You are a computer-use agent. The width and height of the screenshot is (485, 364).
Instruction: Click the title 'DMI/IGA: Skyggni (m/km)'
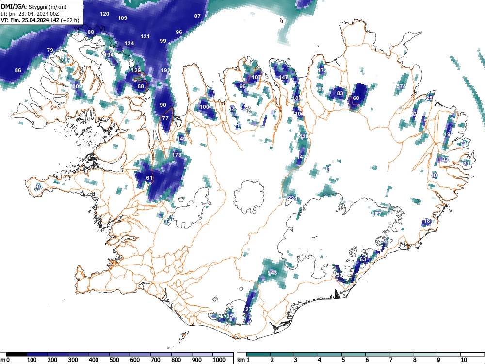pos(34,7)
